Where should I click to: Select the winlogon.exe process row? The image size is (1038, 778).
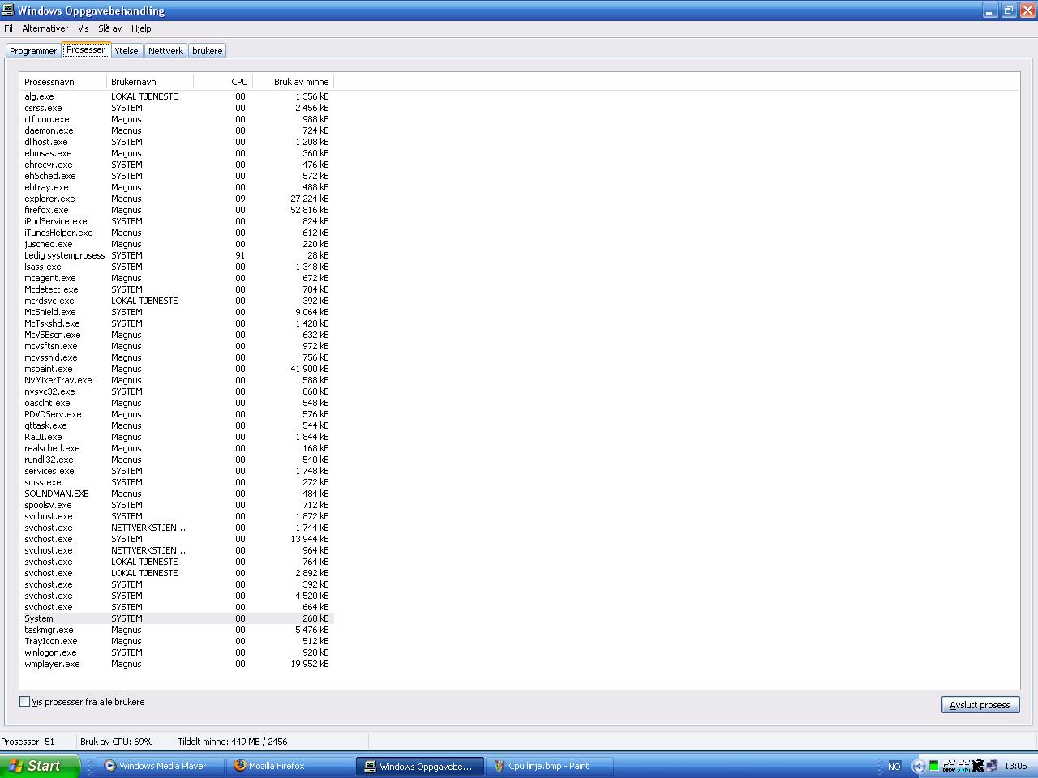[x=177, y=652]
